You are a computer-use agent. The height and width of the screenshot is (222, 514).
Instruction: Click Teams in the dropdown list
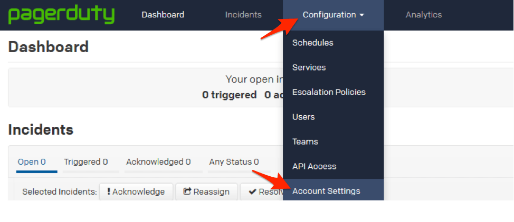tap(305, 142)
